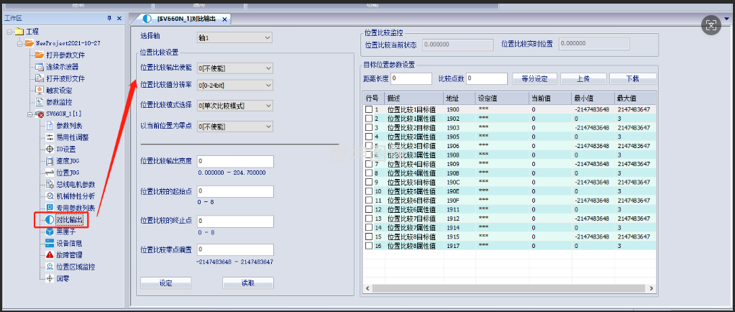The height and width of the screenshot is (312, 735).
Task: Close the 工作区 panel
Action: (x=119, y=18)
